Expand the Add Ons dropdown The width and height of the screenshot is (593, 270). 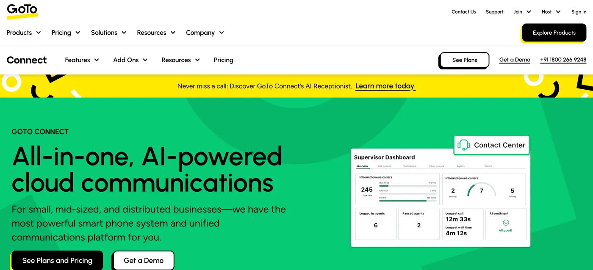(x=130, y=60)
